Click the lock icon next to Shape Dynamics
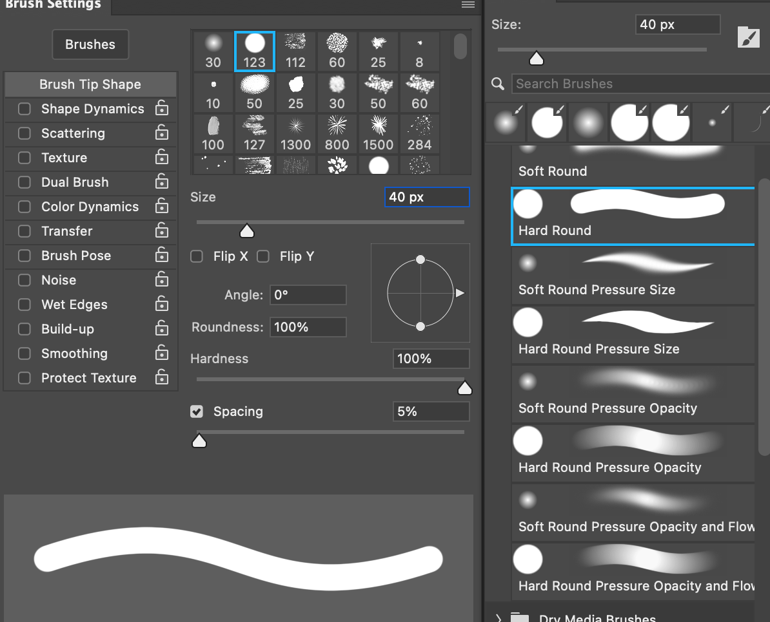This screenshot has height=622, width=770. [x=161, y=109]
